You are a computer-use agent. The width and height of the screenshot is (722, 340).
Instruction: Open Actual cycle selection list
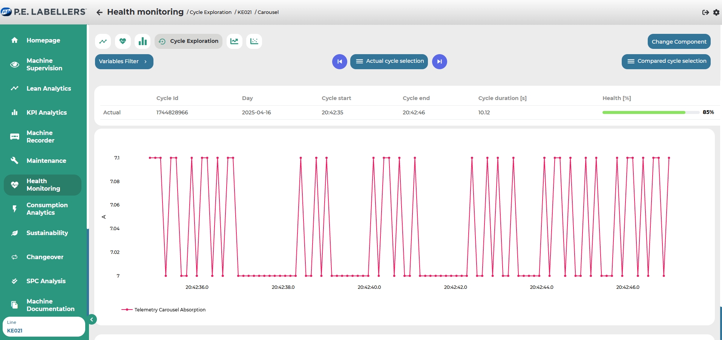389,62
